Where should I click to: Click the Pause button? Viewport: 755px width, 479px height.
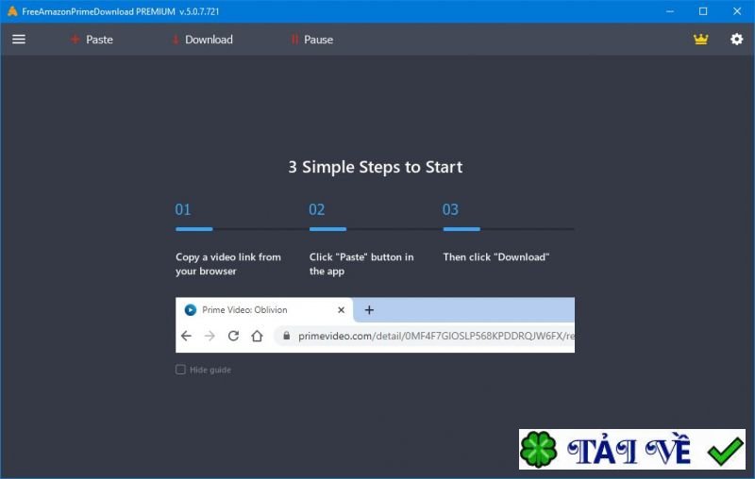[311, 40]
